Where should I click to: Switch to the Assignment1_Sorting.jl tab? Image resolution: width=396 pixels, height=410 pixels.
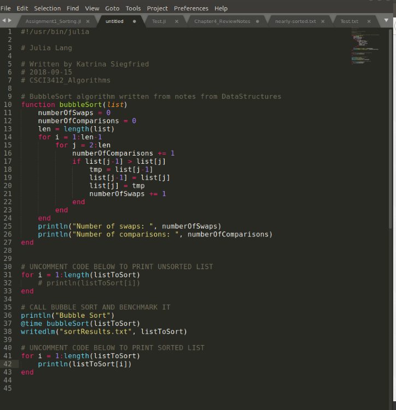pyautogui.click(x=53, y=21)
